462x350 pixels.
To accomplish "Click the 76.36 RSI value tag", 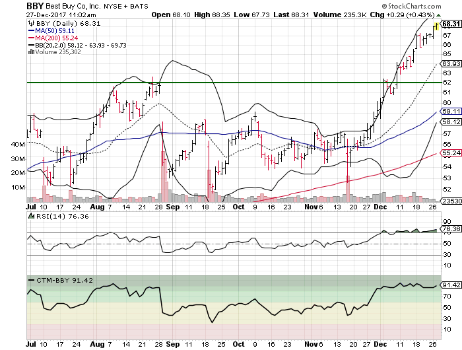I will (x=451, y=228).
